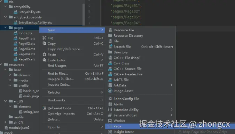The image size is (235, 134).
Task: Select string.json in en_US element
Action: (31, 112)
